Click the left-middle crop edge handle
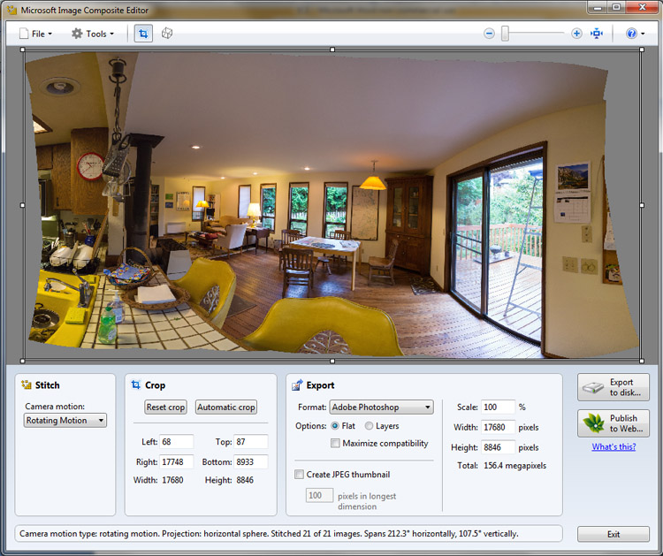Viewport: 663px width, 556px height. pyautogui.click(x=23, y=205)
